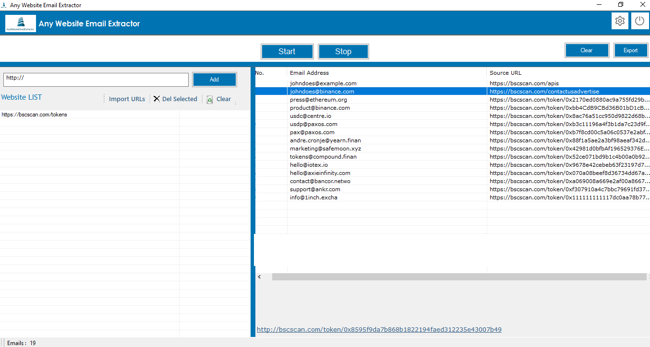Select the andre.cronje@yearn.finan email
The height and width of the screenshot is (347, 650).
(325, 140)
